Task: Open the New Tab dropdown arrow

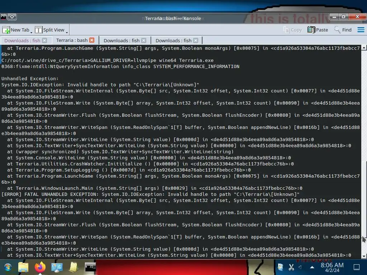Action: click(x=32, y=32)
